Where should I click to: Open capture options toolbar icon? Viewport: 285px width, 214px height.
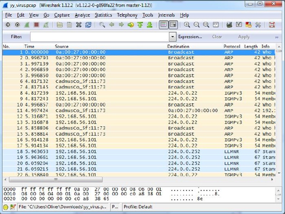point(18,24)
